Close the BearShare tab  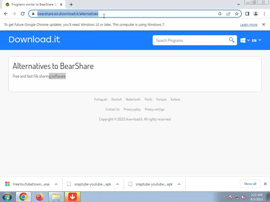pyautogui.click(x=61, y=4)
